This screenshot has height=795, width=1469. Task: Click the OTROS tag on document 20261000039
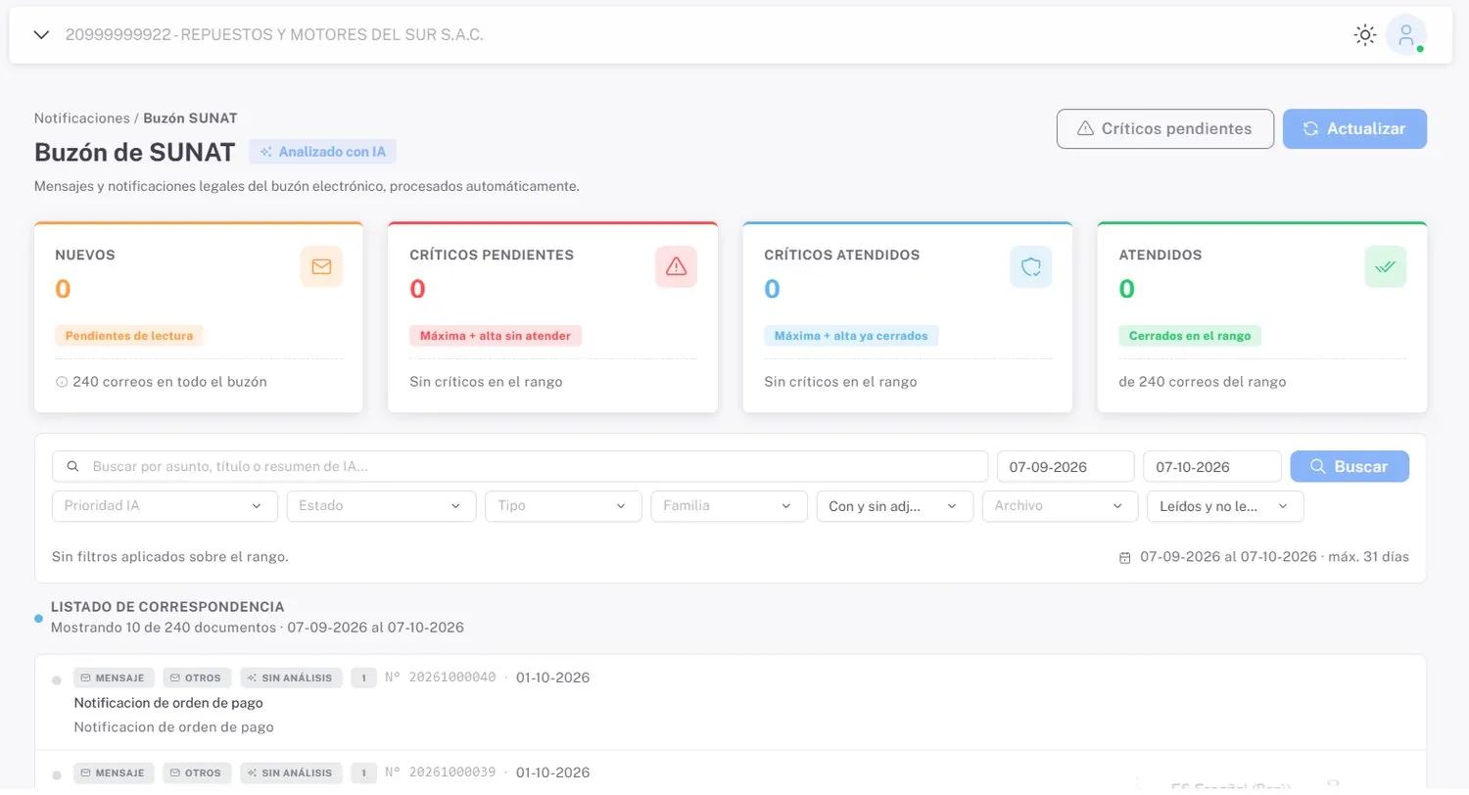pos(197,772)
